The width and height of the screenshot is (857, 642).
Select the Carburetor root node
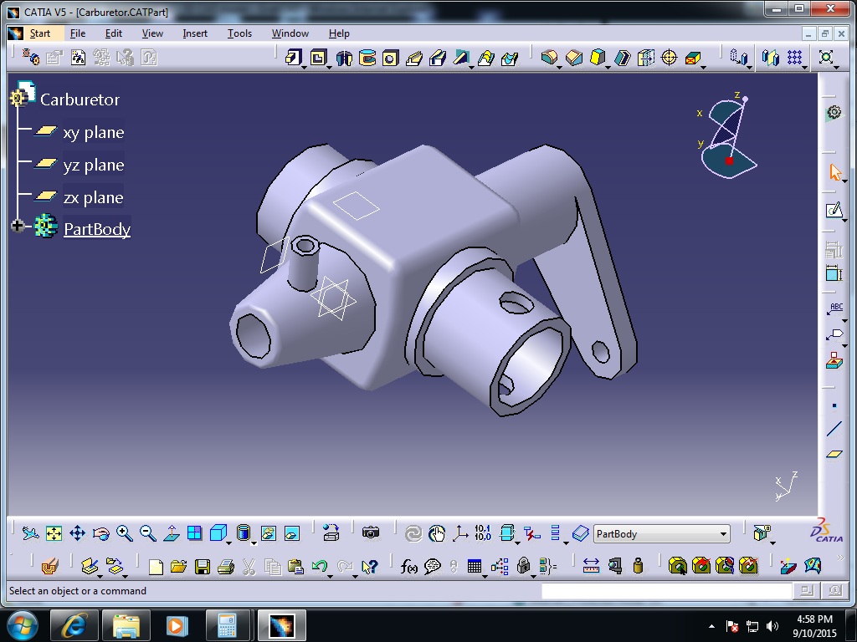[x=80, y=99]
